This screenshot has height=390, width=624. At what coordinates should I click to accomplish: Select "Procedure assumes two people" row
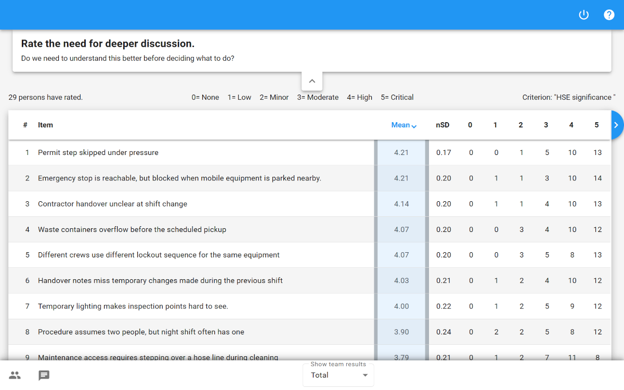click(x=310, y=332)
